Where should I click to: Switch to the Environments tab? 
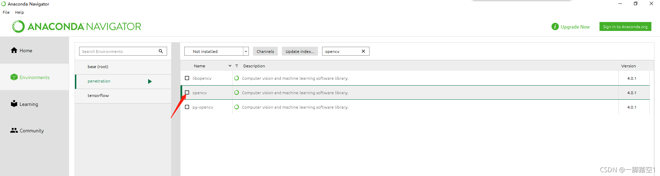(34, 77)
